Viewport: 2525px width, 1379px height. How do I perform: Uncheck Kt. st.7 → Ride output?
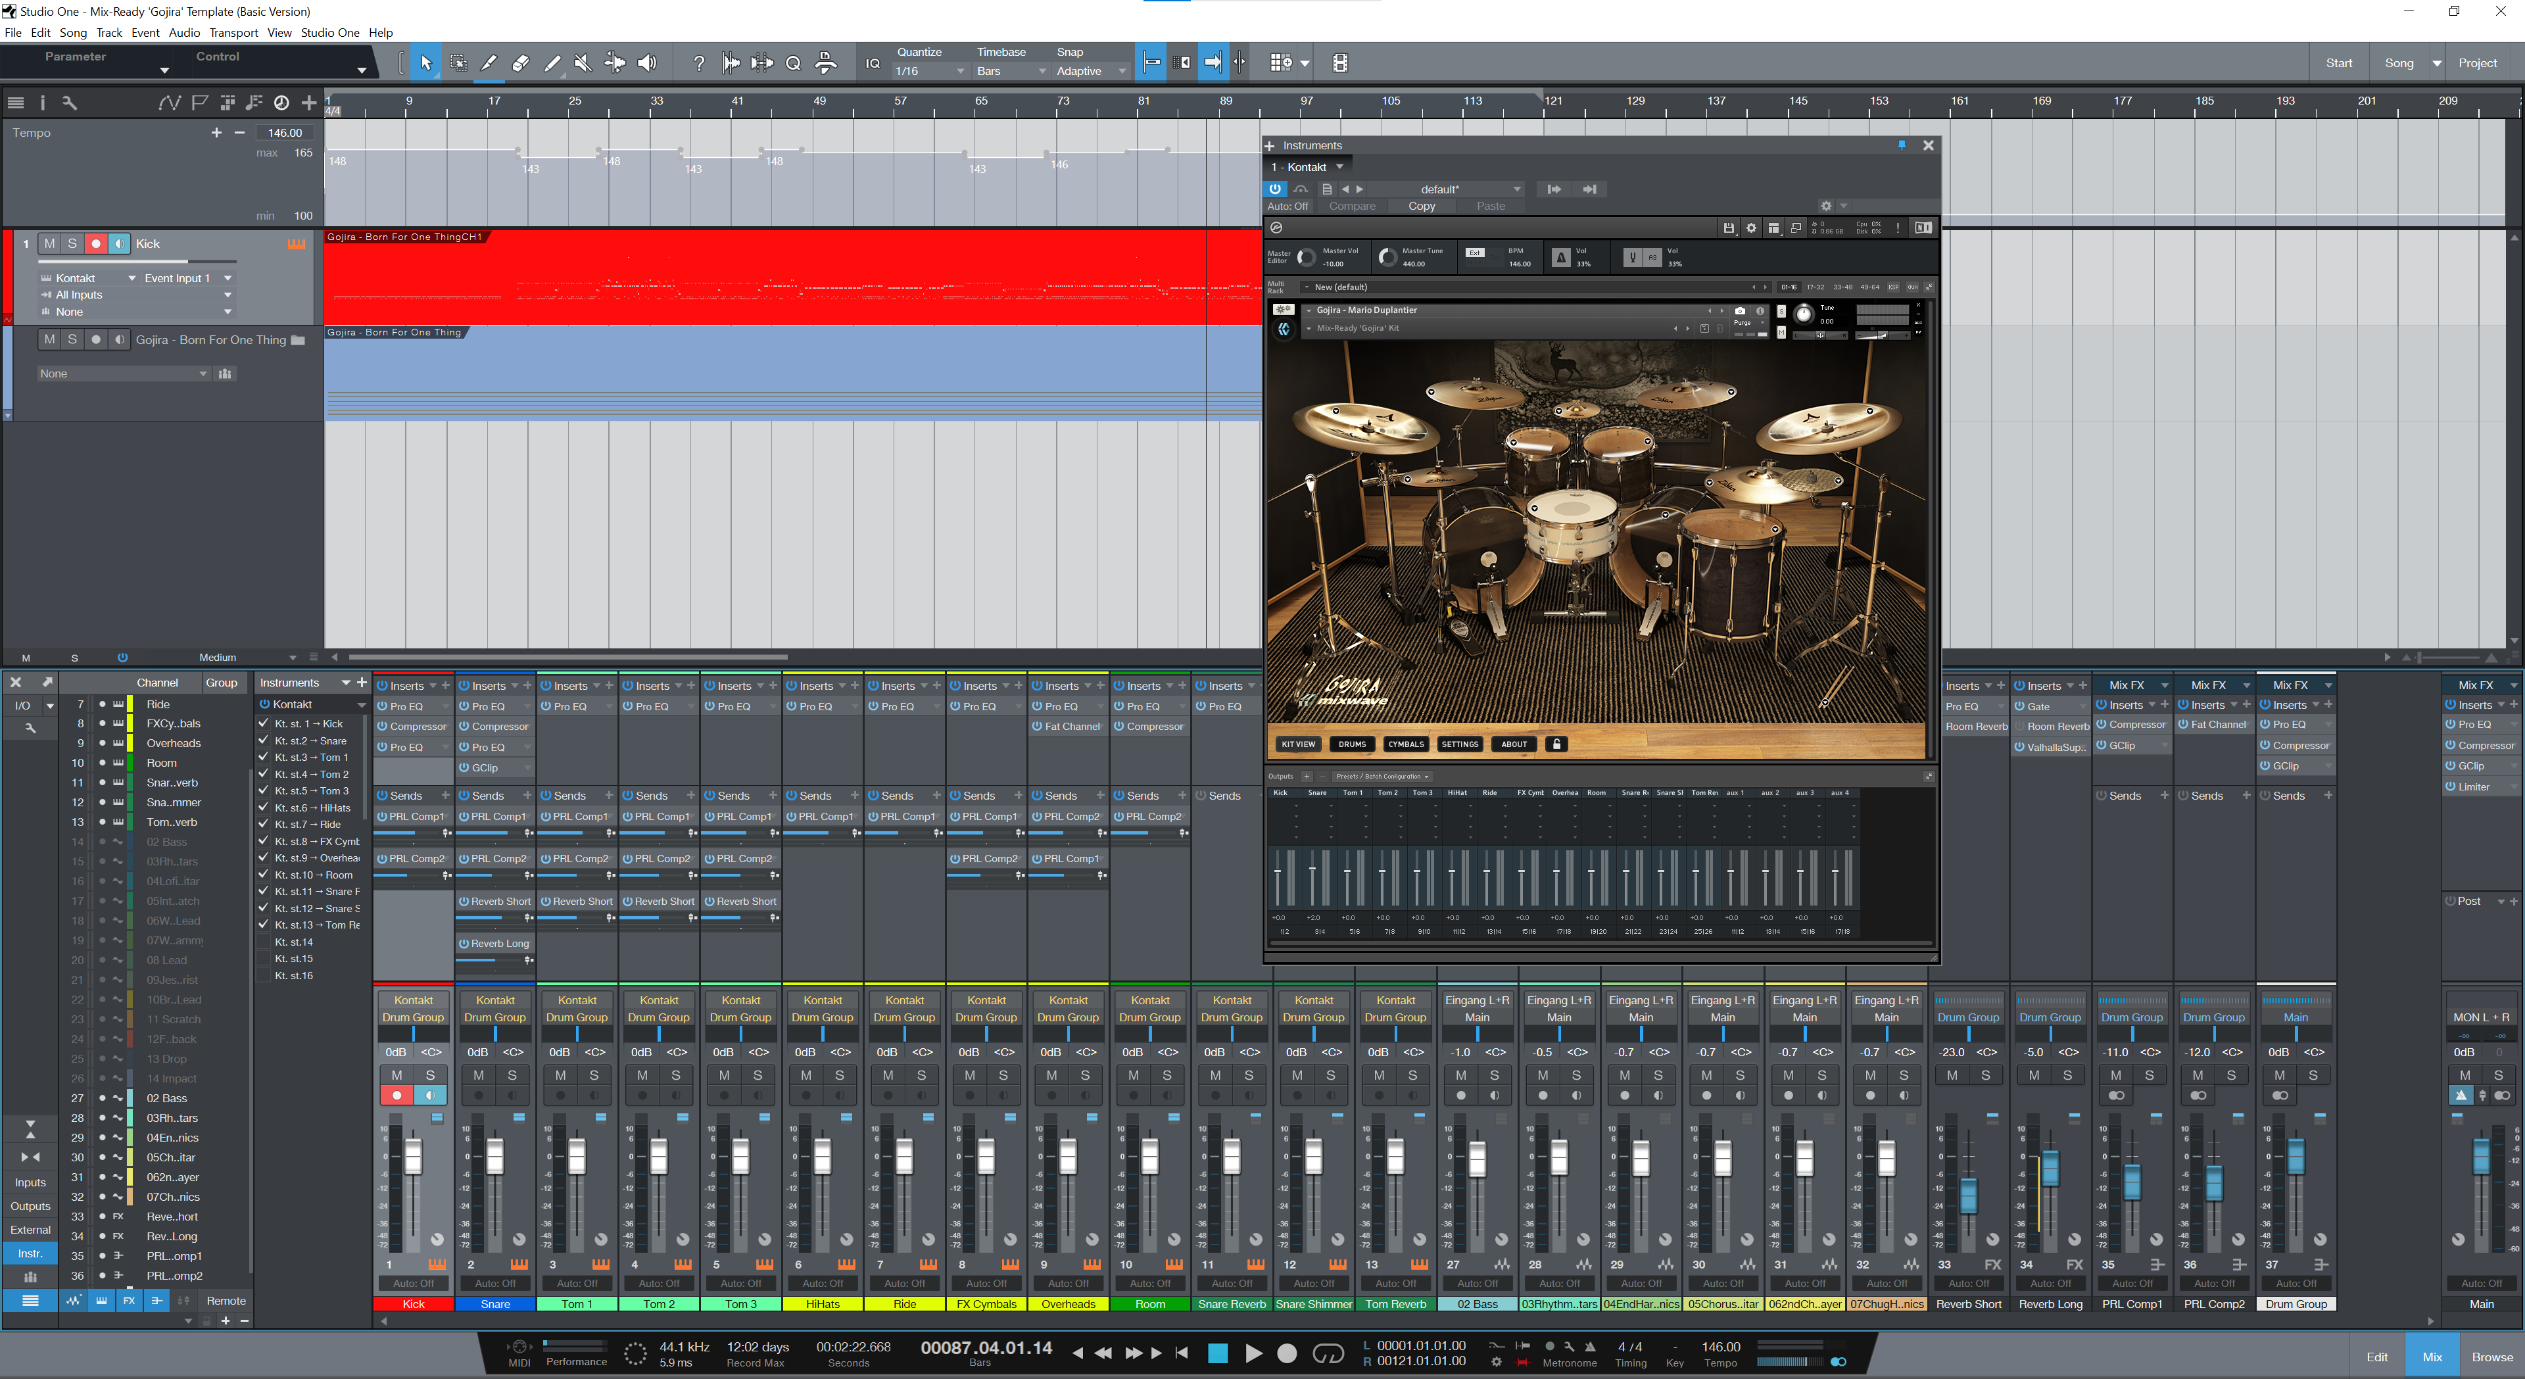(264, 824)
